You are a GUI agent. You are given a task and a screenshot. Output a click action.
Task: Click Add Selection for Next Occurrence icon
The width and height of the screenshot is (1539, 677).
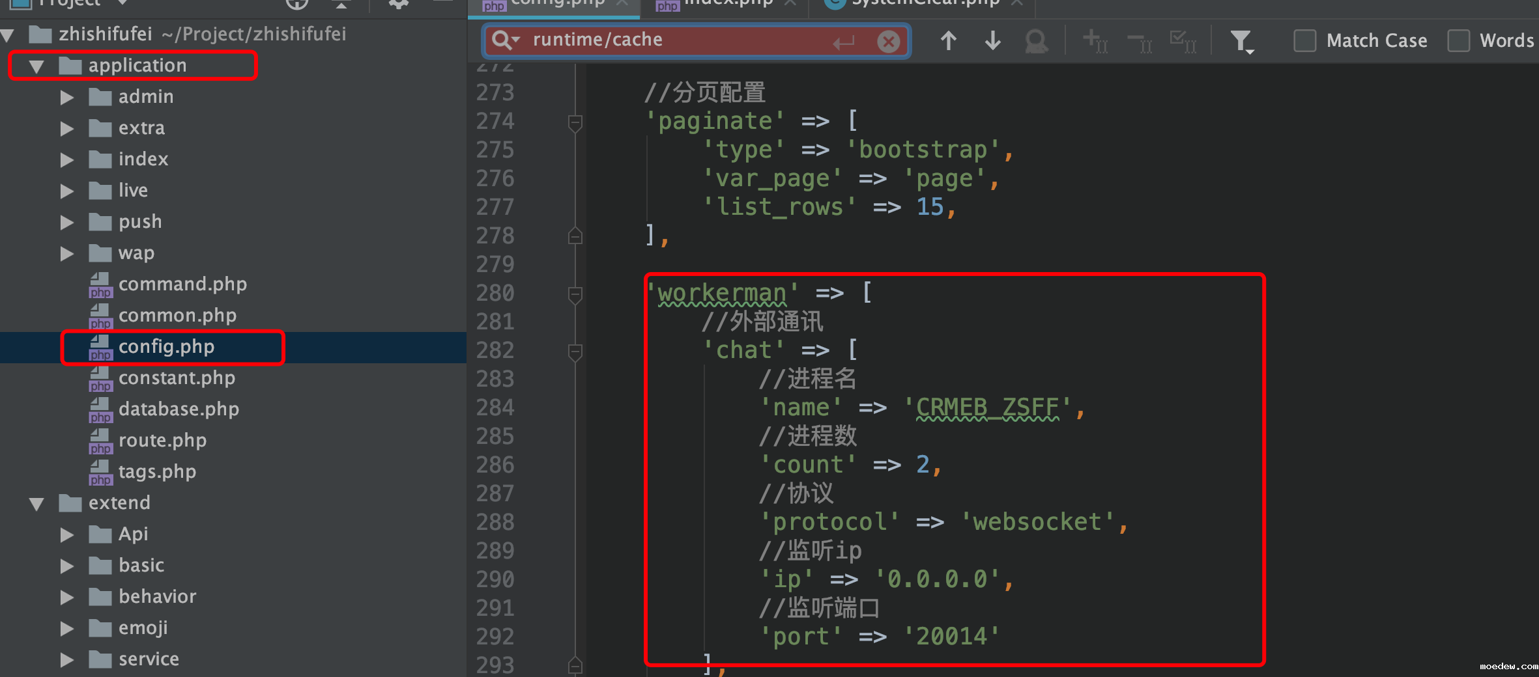pyautogui.click(x=1094, y=41)
